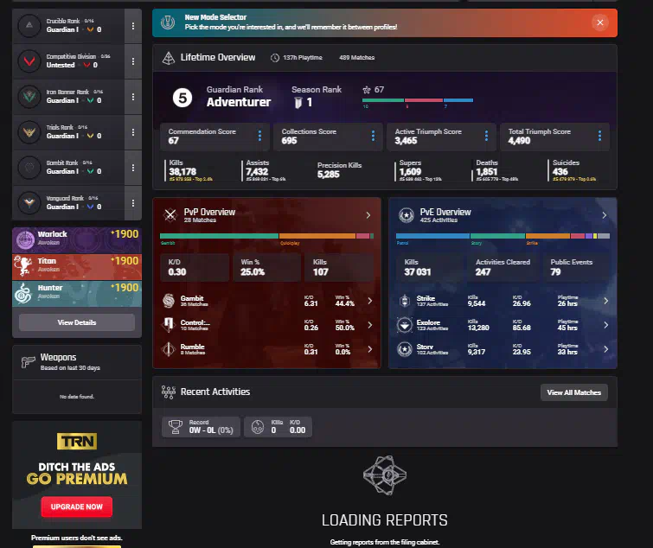
Task: Click the playtime clock icon
Action: click(275, 58)
